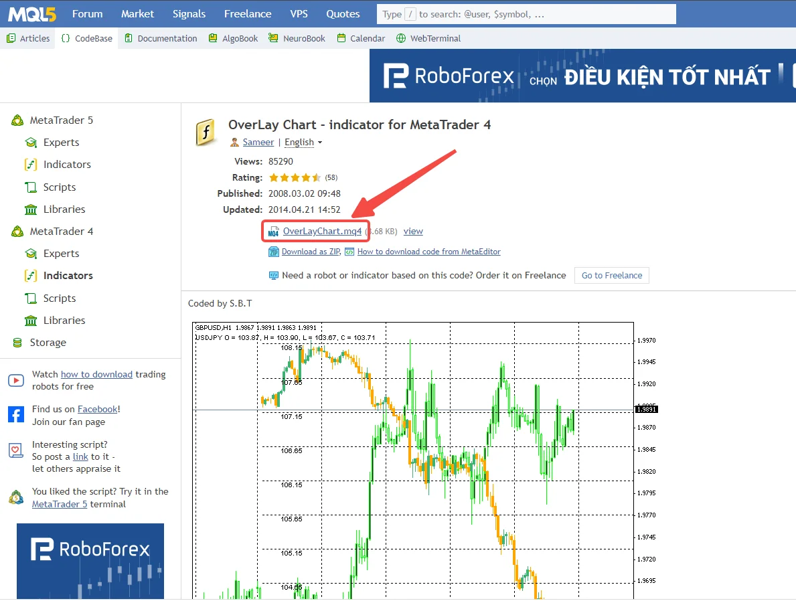
Task: Focus the top search input field
Action: [x=526, y=14]
